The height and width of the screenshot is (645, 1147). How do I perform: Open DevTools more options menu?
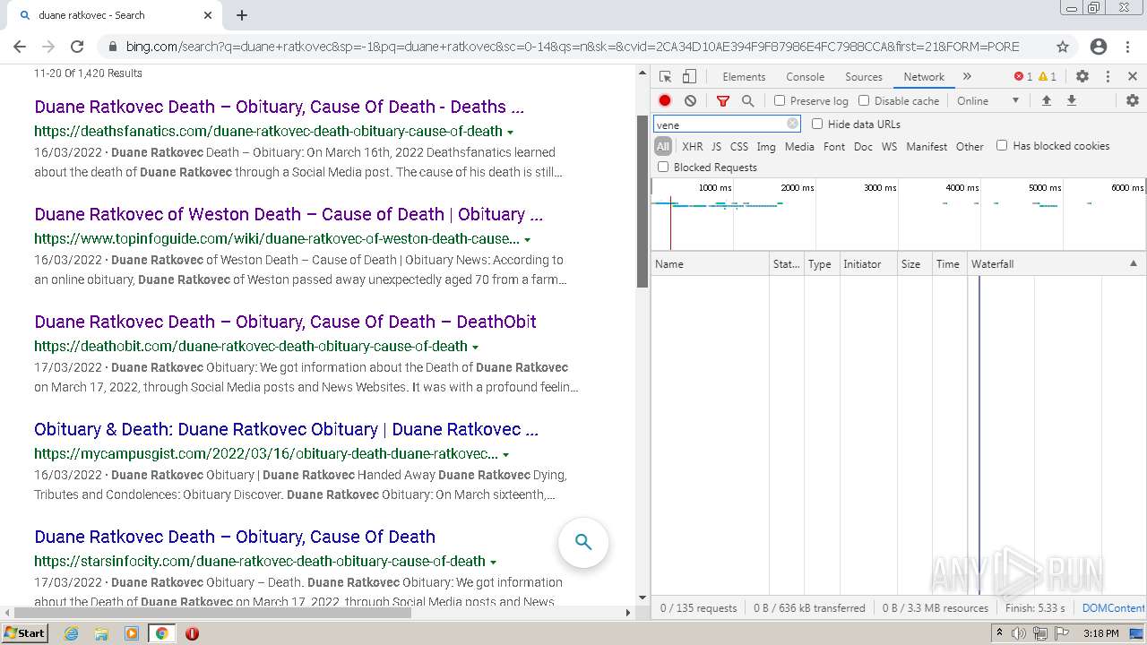(x=1108, y=77)
